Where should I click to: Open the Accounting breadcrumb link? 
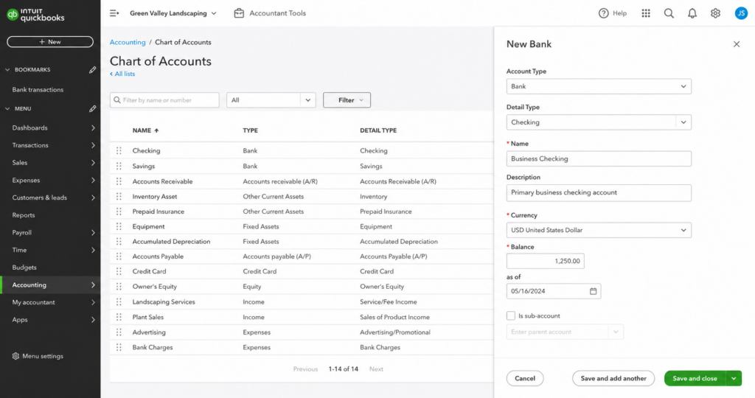pyautogui.click(x=128, y=42)
